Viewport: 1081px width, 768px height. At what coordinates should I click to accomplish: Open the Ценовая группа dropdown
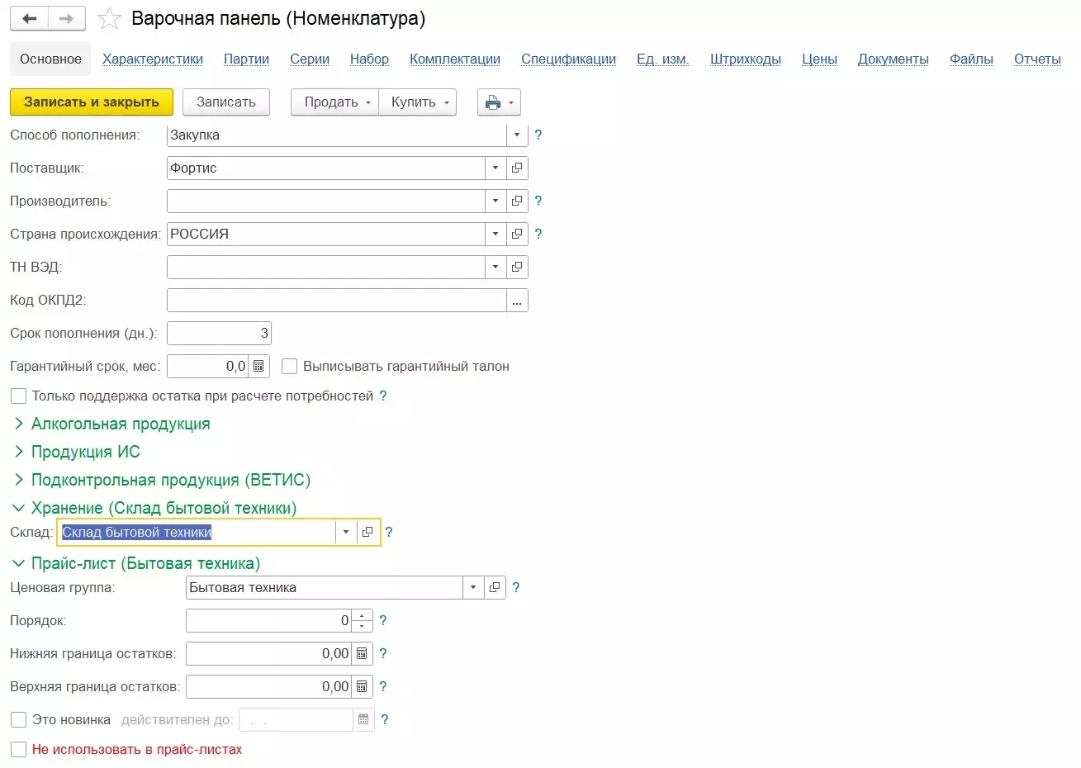point(473,588)
